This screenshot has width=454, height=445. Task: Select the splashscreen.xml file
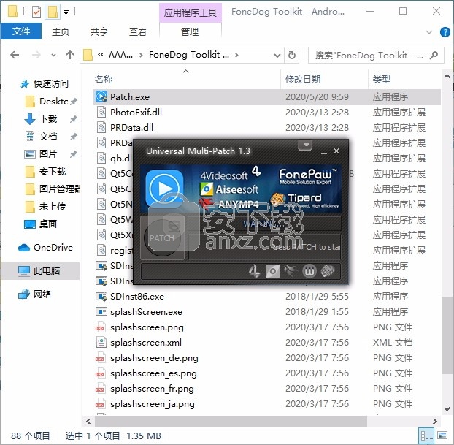(x=146, y=343)
